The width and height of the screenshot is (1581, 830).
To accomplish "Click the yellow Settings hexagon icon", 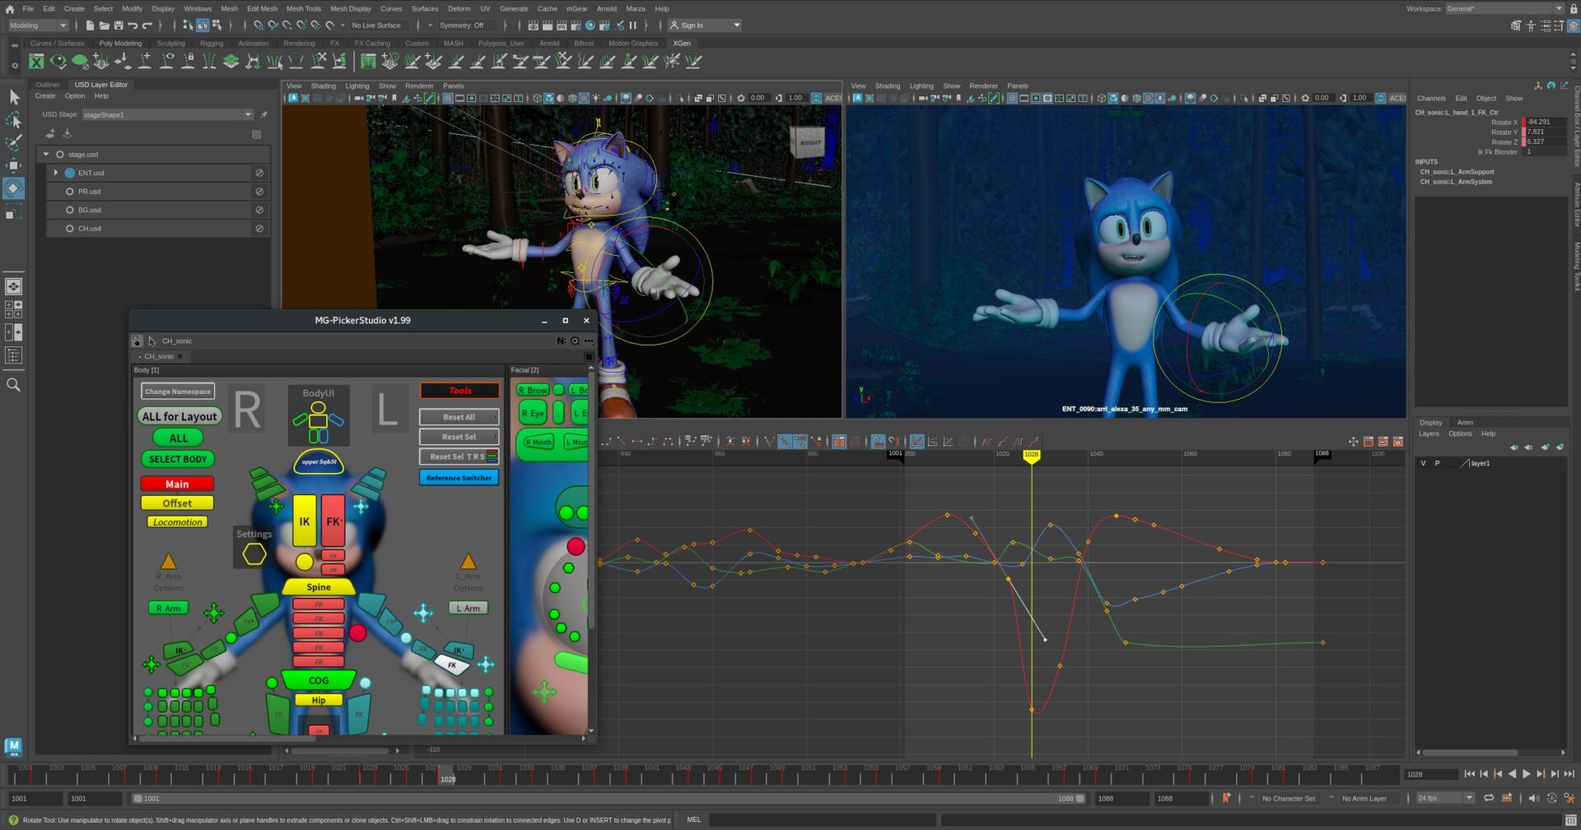I will [x=254, y=554].
